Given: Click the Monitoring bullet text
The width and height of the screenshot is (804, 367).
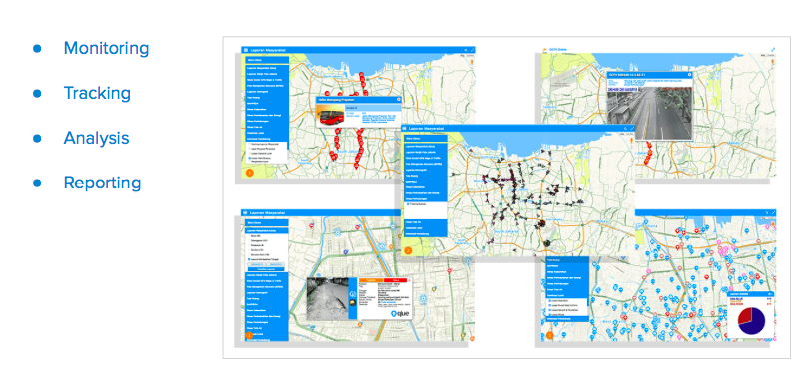Looking at the screenshot, I should (x=106, y=48).
